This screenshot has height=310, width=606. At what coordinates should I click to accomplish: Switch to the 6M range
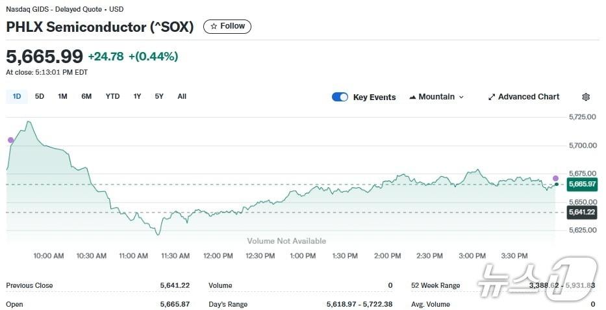(x=86, y=96)
